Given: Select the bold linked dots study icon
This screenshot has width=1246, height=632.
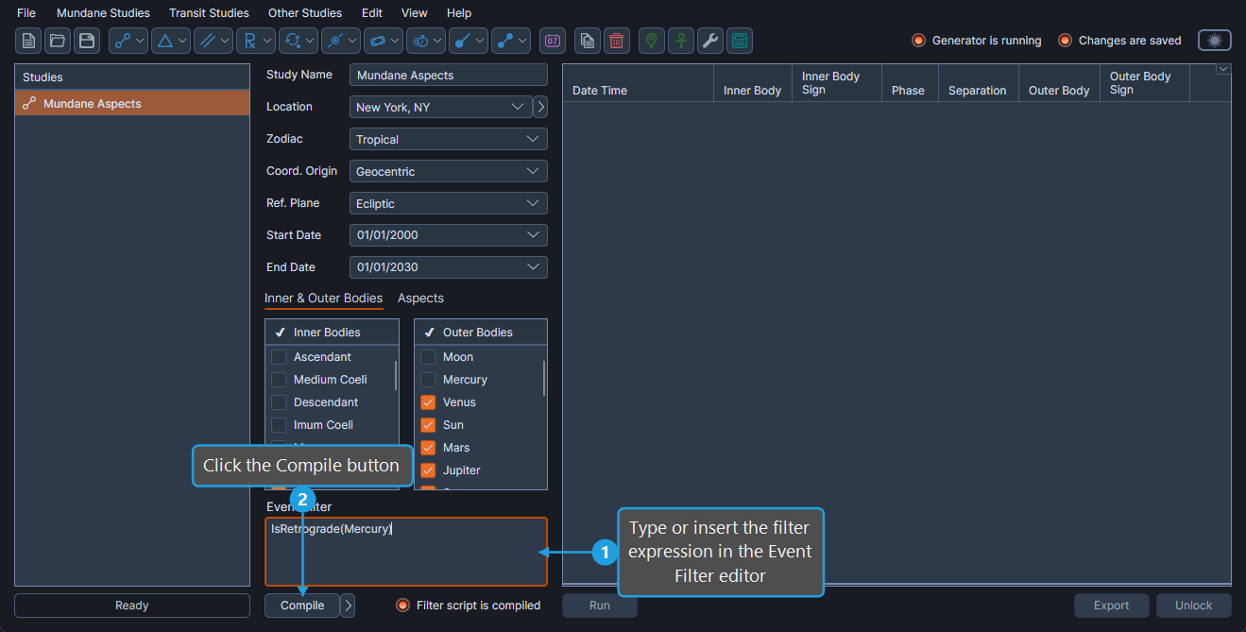Looking at the screenshot, I should pos(505,41).
